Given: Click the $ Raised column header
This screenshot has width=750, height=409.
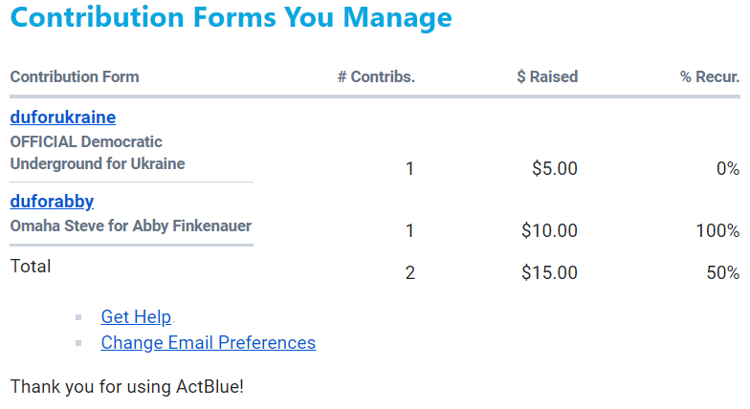Looking at the screenshot, I should 547,76.
